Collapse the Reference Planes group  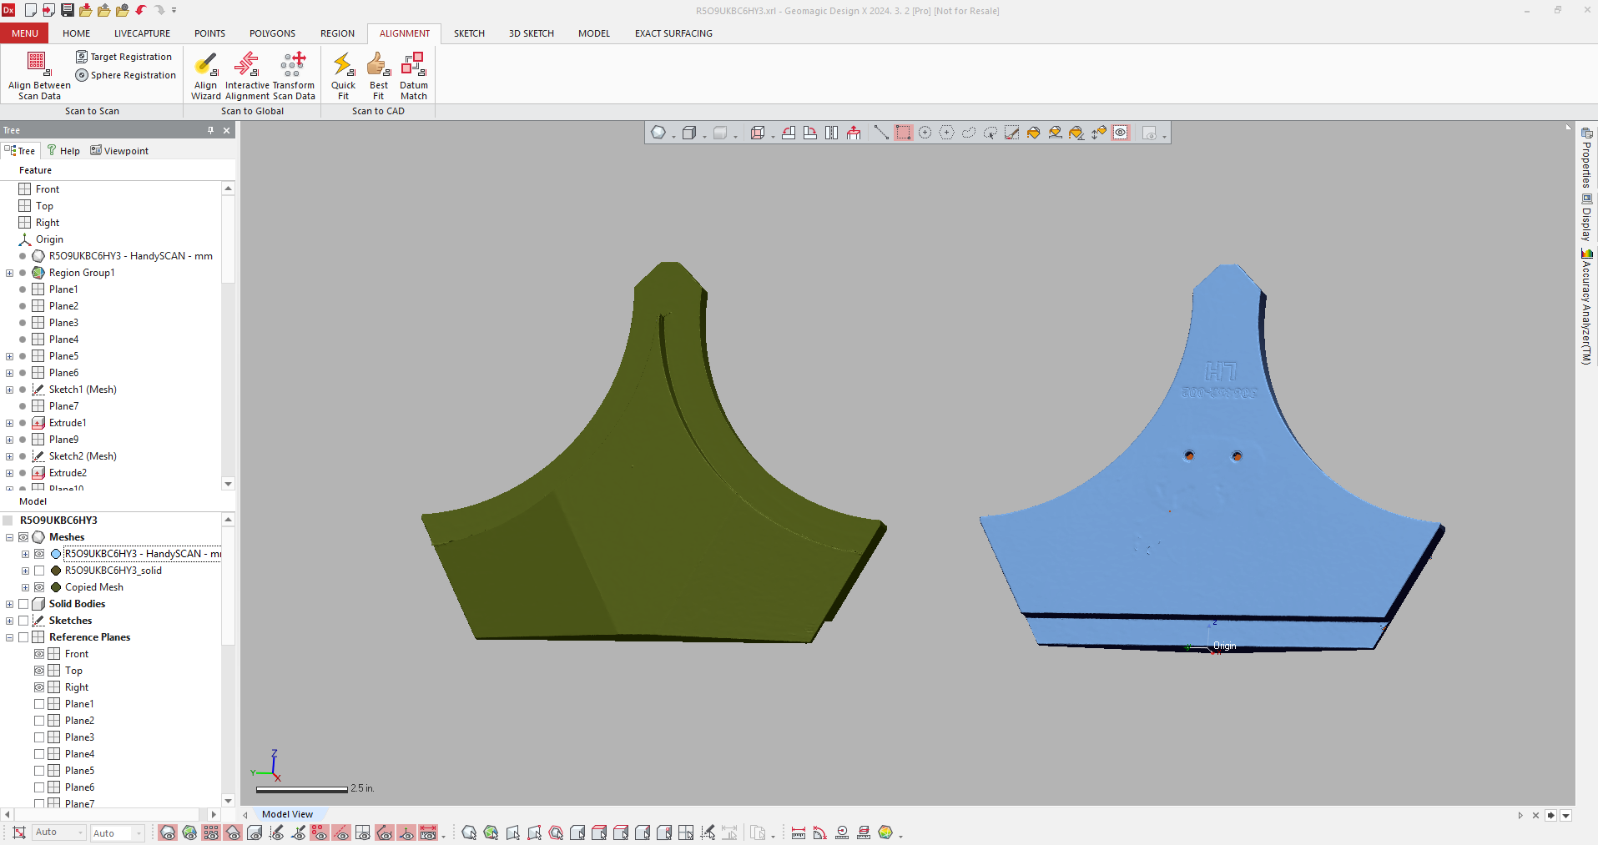[x=9, y=637]
